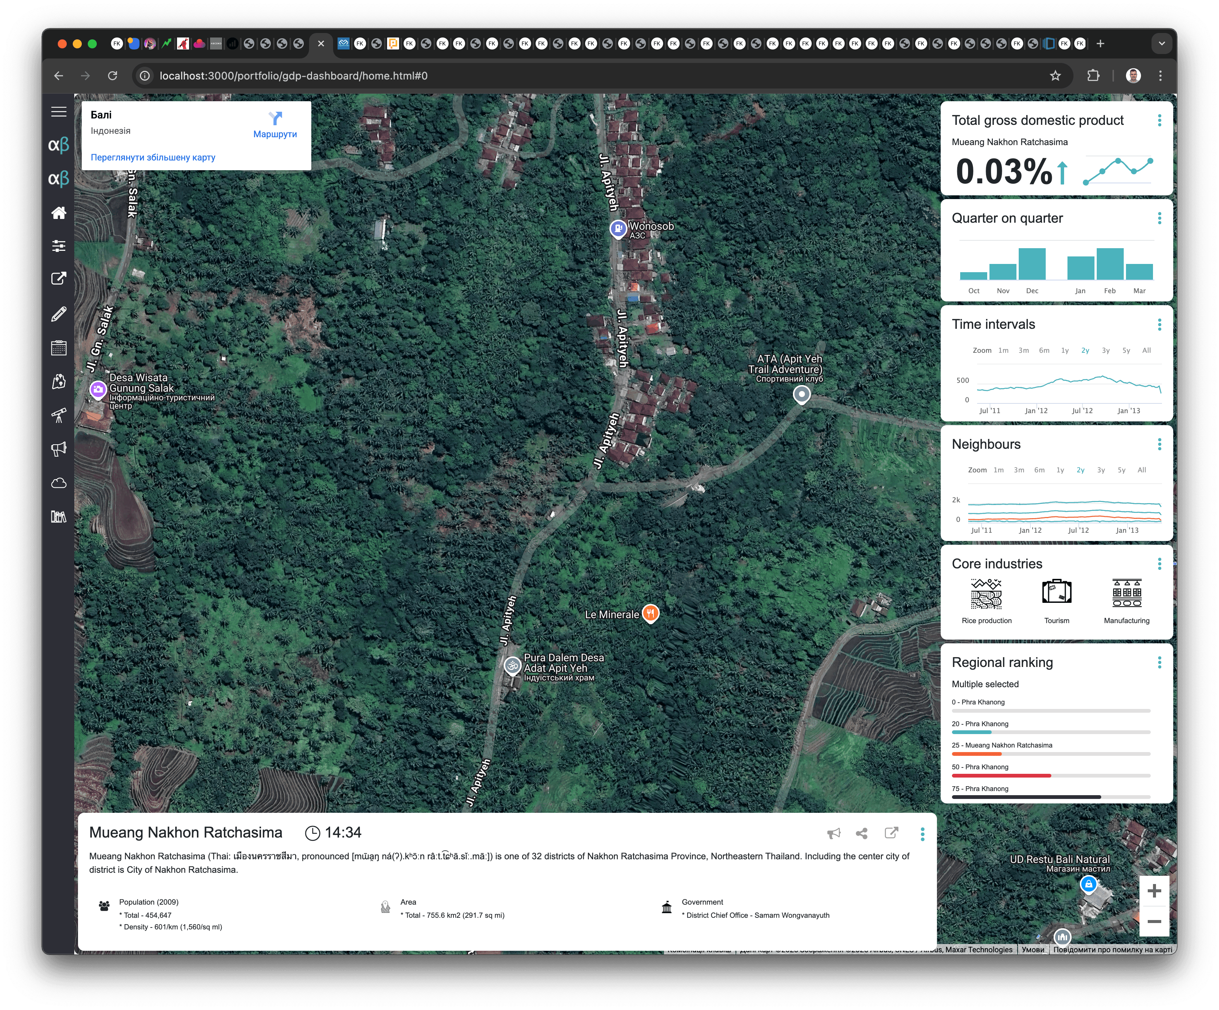1219x1010 pixels.
Task: Open info panel three-dot options menu
Action: point(922,834)
